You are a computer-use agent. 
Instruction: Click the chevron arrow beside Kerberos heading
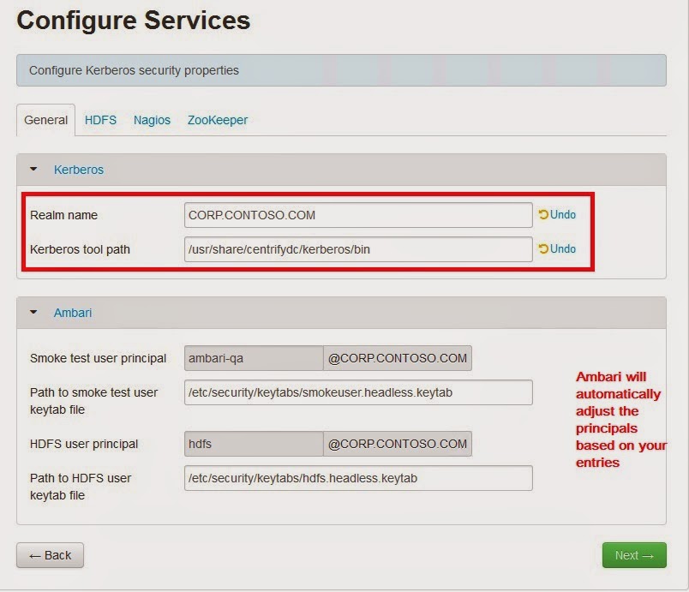click(x=33, y=169)
